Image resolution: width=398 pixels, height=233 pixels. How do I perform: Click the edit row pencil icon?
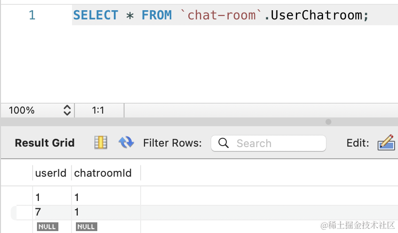click(x=386, y=143)
